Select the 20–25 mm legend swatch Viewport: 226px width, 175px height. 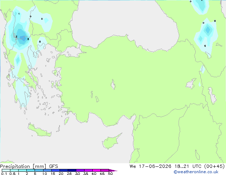pos(64,170)
